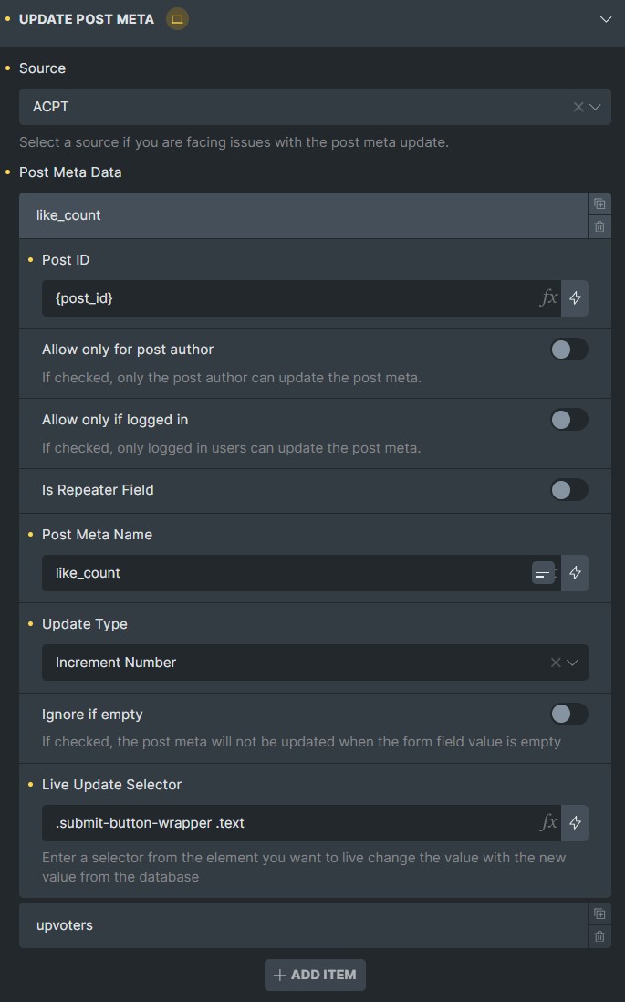Open dynamic data lightning icon for Post ID
The width and height of the screenshot is (625, 1002).
575,297
